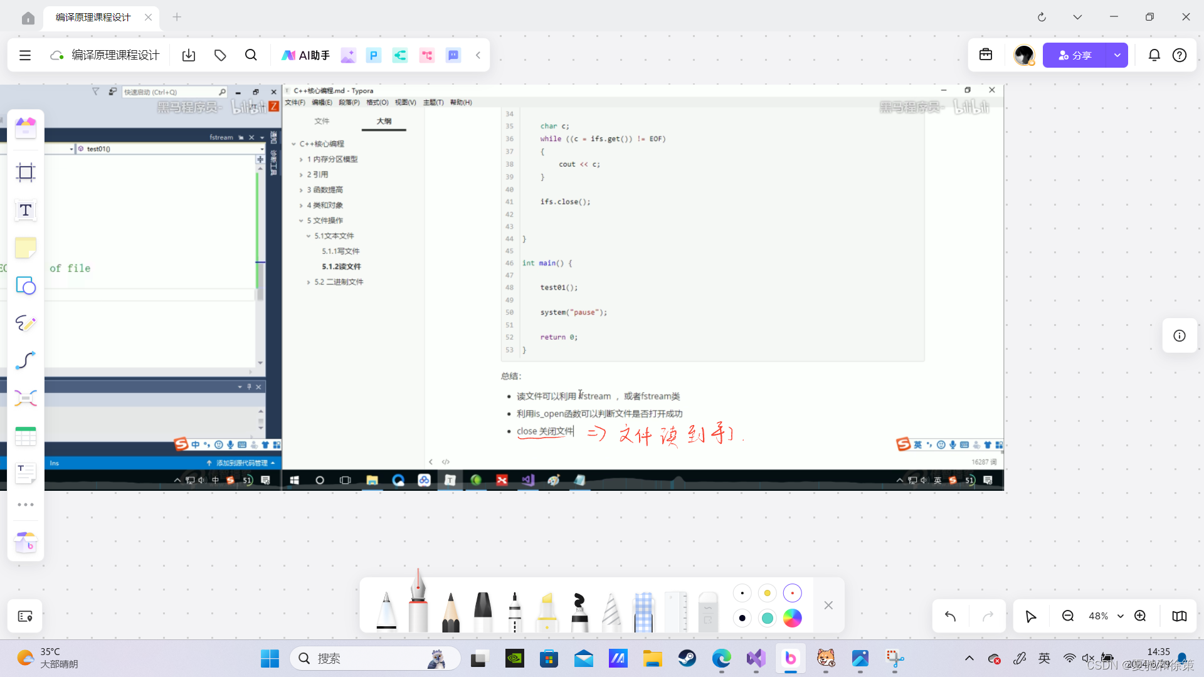Collapse the top toolbar with the chevron
The image size is (1204, 677).
click(478, 55)
